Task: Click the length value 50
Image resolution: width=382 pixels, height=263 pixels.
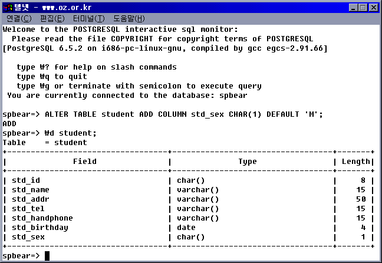Action: (361, 199)
